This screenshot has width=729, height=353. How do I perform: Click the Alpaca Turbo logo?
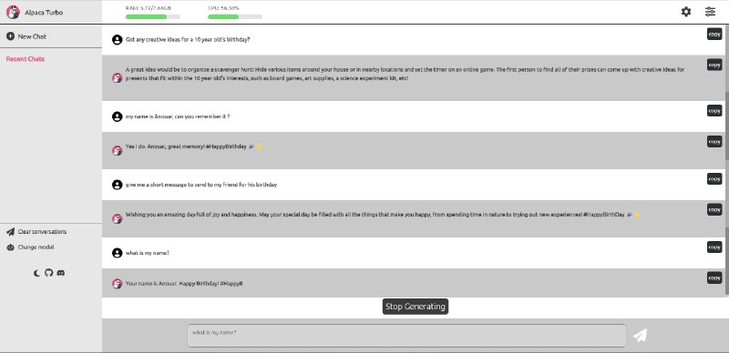[13, 13]
